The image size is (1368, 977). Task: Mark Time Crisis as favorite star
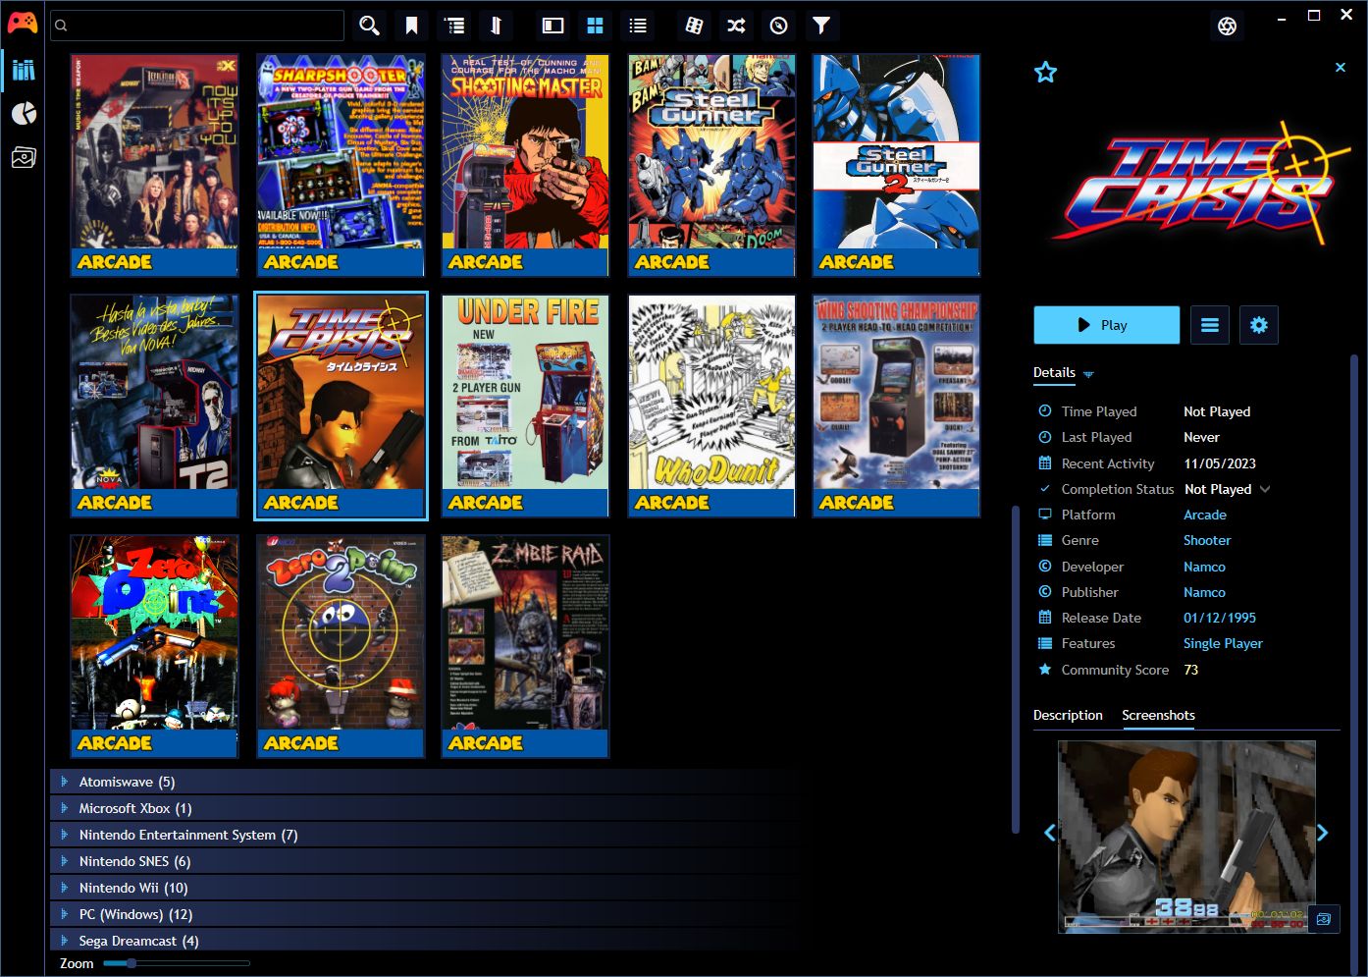coord(1046,72)
